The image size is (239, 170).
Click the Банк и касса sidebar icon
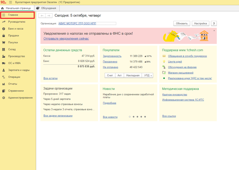[4, 29]
